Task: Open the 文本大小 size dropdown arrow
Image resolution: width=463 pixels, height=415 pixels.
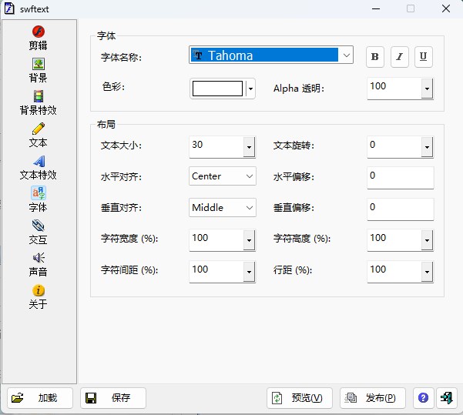Action: click(249, 147)
